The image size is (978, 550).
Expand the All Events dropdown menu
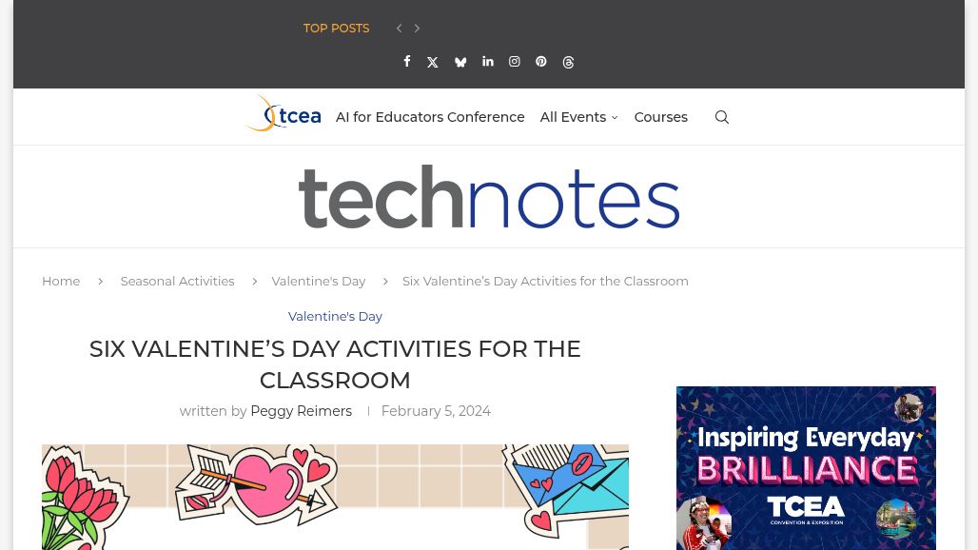[578, 117]
